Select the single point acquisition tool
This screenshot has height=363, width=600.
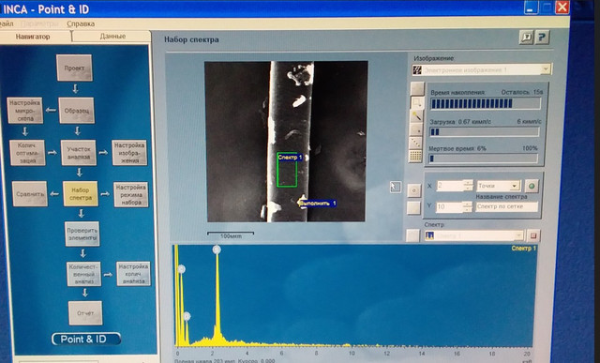[x=416, y=129]
